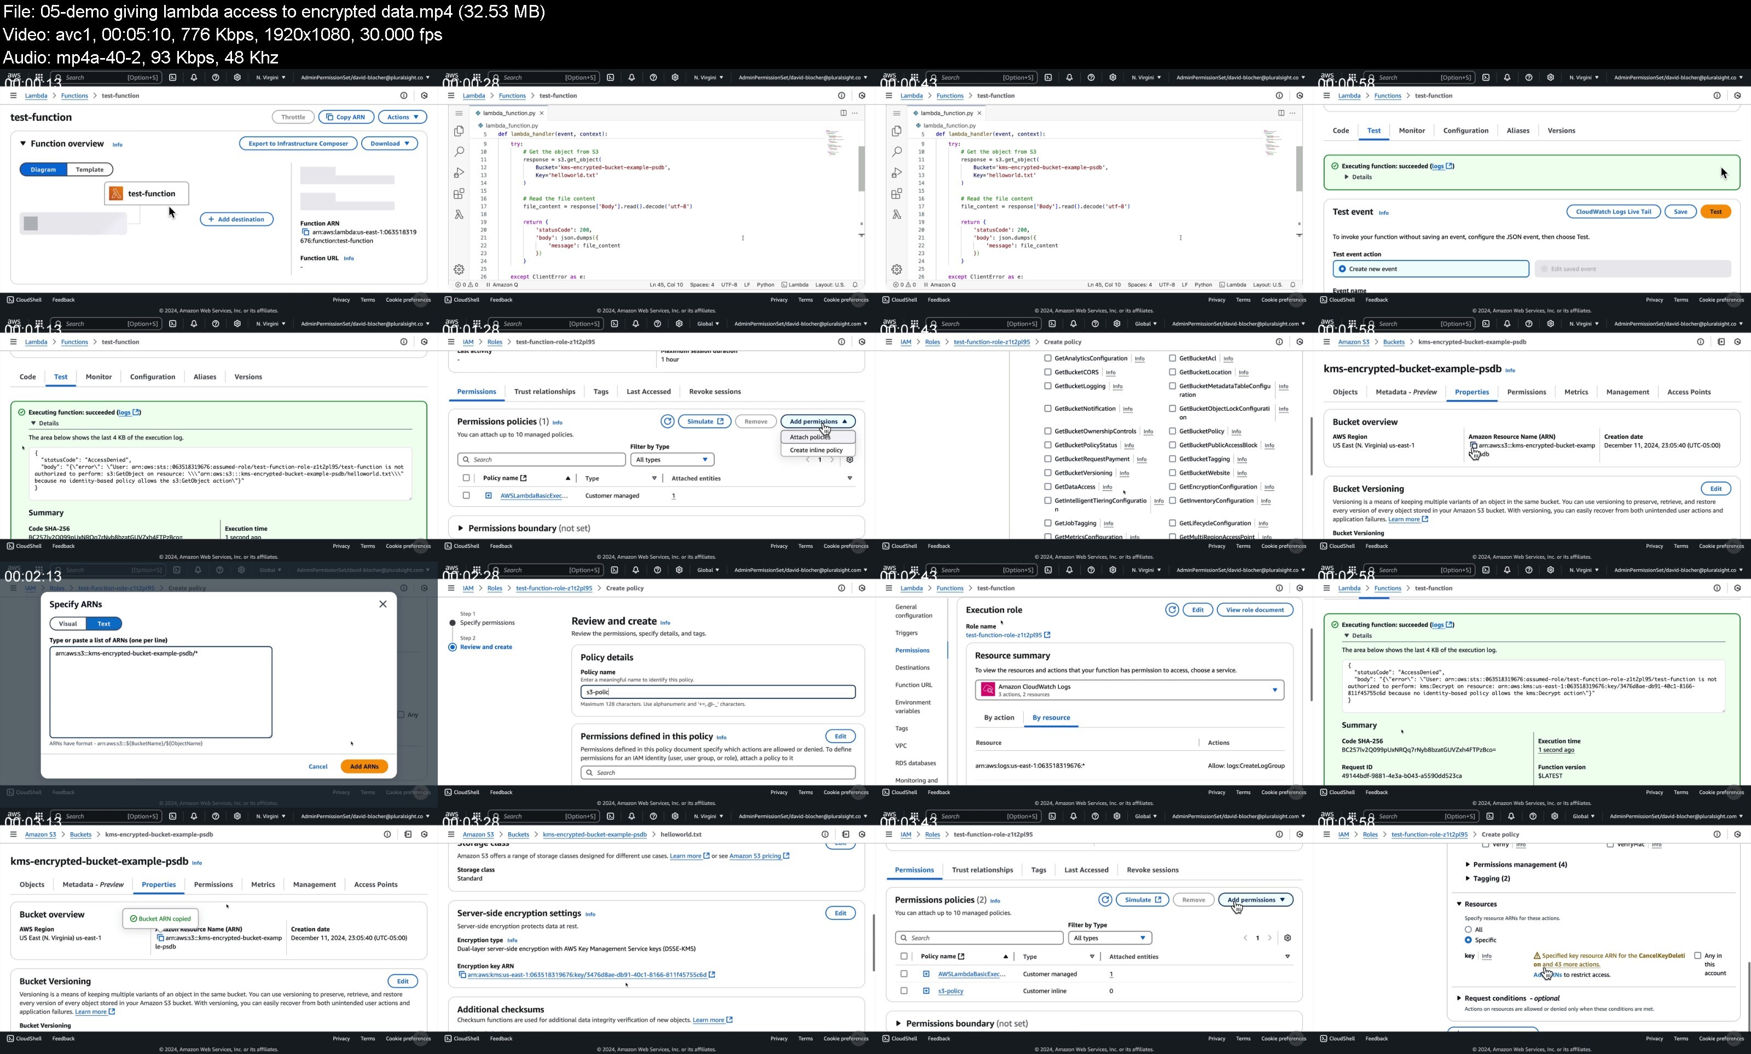
Task: Click the notification bell in the 00:00:43 editor status bar
Action: click(x=1292, y=285)
